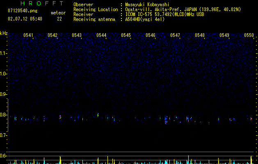Click the 0547 time marker
The image size is (258, 164).
click(175, 35)
